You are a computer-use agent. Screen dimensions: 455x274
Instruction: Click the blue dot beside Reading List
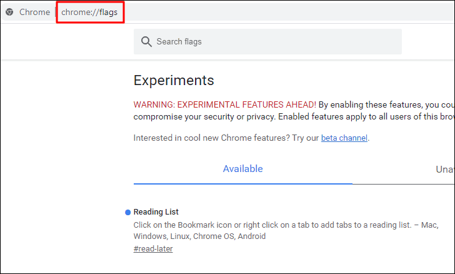(x=127, y=213)
